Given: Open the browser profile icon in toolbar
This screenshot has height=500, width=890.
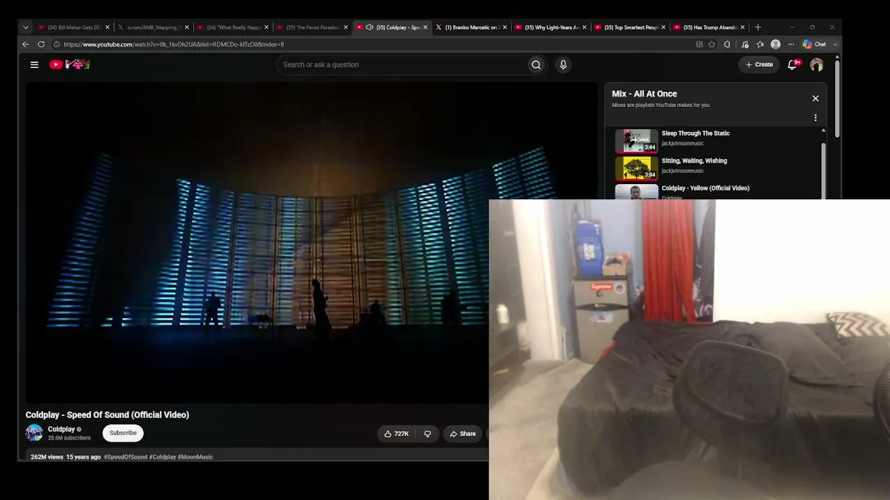Looking at the screenshot, I should pos(775,44).
